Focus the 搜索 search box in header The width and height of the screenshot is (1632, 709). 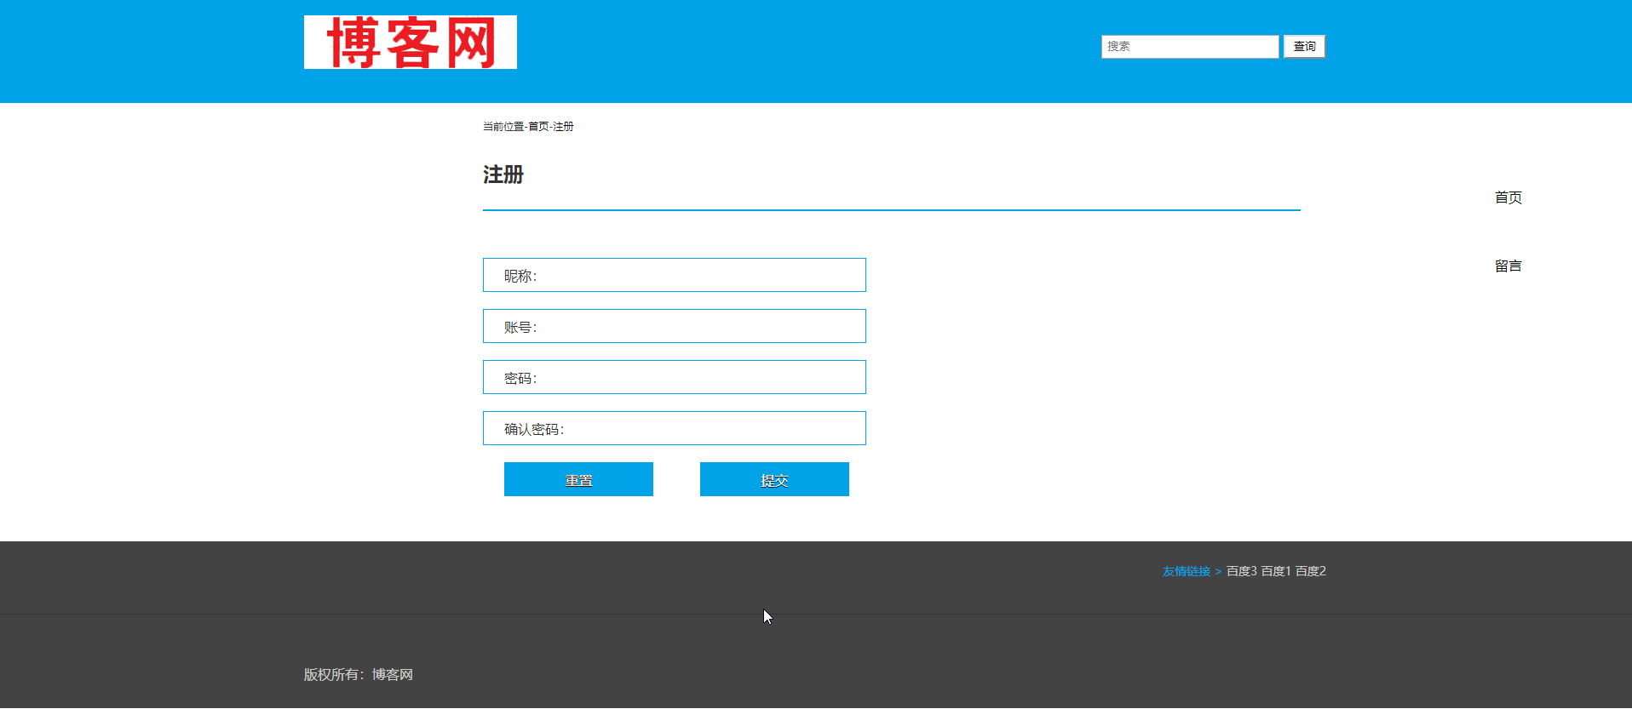(x=1189, y=47)
